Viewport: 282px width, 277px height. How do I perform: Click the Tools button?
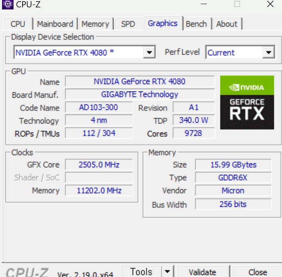[x=141, y=271]
